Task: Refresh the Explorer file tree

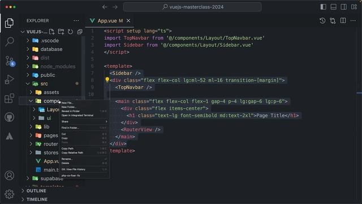Action: (x=70, y=32)
